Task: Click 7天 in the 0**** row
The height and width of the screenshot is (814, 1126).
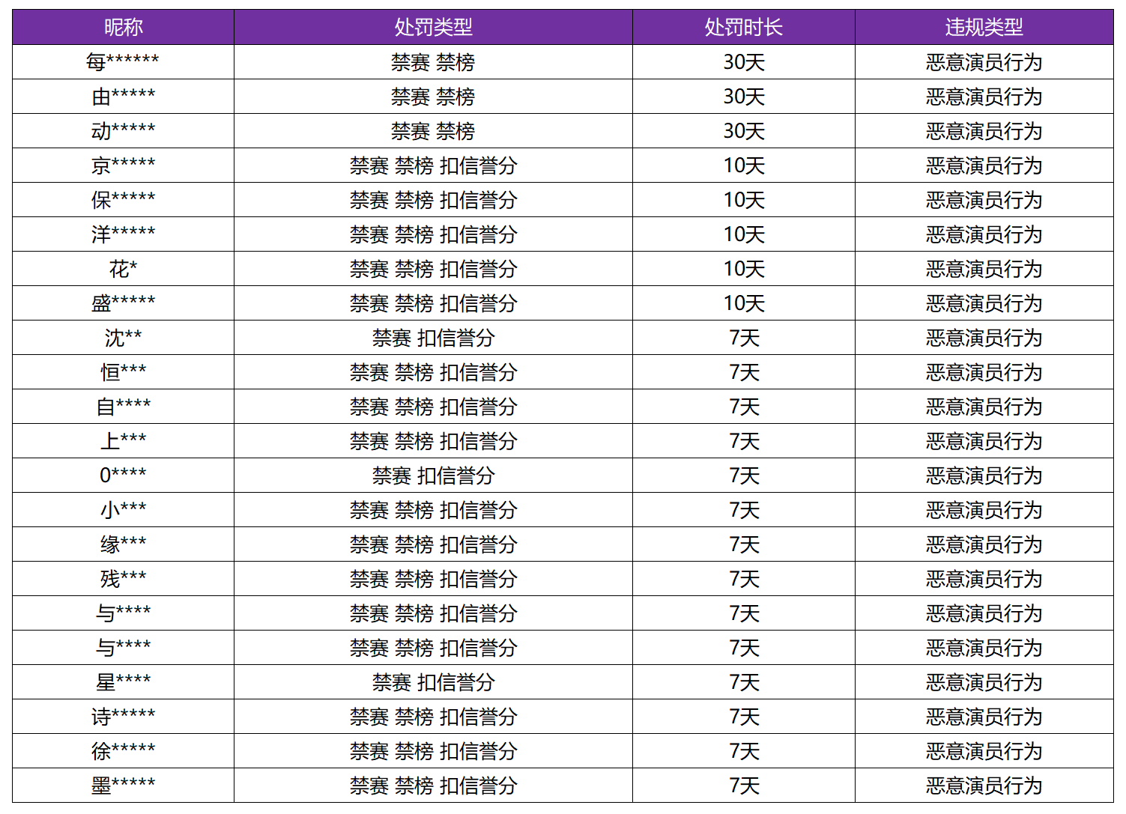Action: click(744, 476)
